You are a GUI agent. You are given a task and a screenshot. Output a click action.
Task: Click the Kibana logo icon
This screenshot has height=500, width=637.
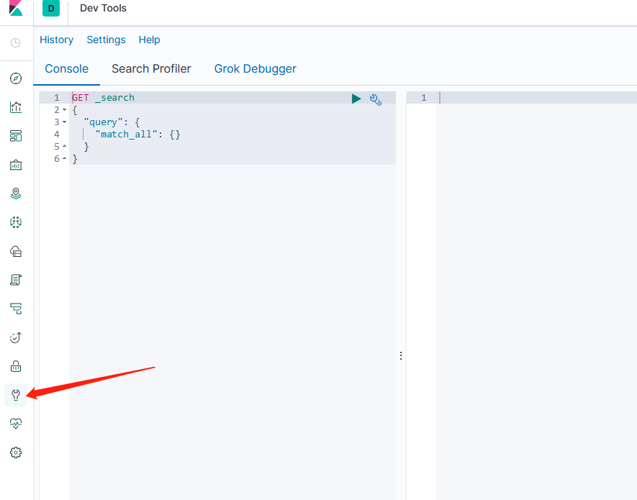15,8
